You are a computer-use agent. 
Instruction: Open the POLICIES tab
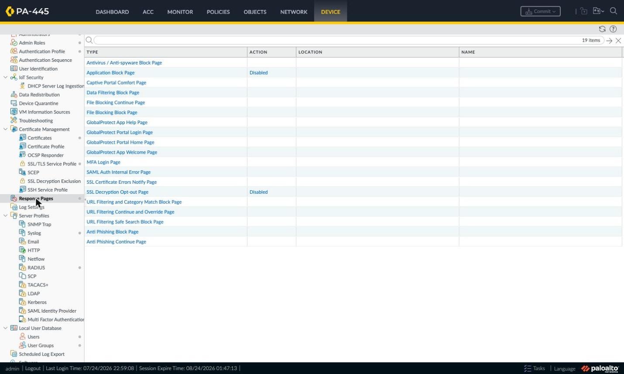[218, 12]
